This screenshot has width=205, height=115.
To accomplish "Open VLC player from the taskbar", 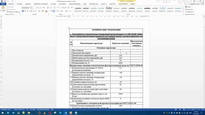I will [45, 113].
